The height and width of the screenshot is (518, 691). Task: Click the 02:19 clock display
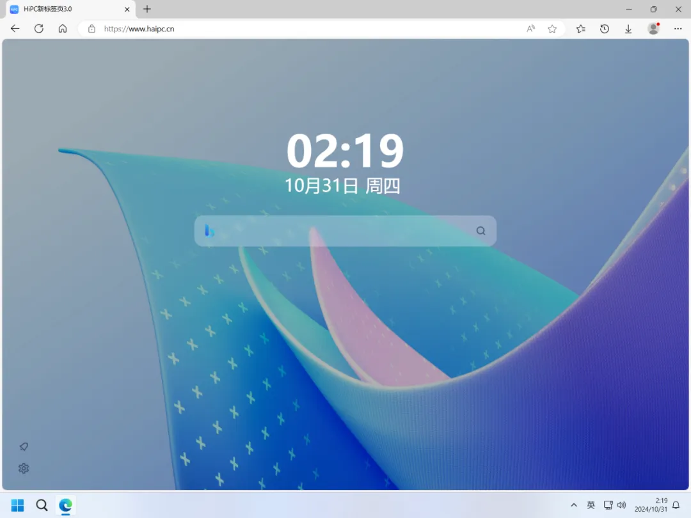click(x=345, y=151)
